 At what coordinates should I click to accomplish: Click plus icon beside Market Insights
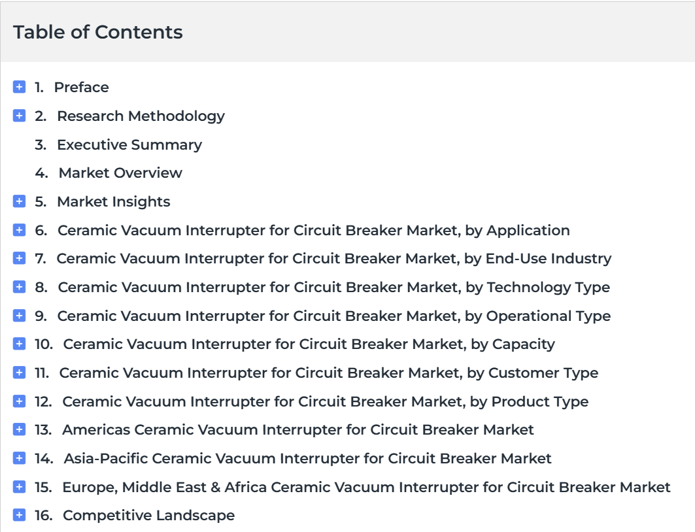click(19, 201)
